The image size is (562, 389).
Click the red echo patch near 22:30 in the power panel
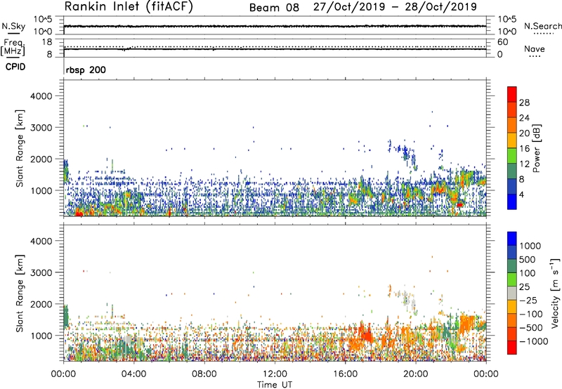tap(460, 205)
